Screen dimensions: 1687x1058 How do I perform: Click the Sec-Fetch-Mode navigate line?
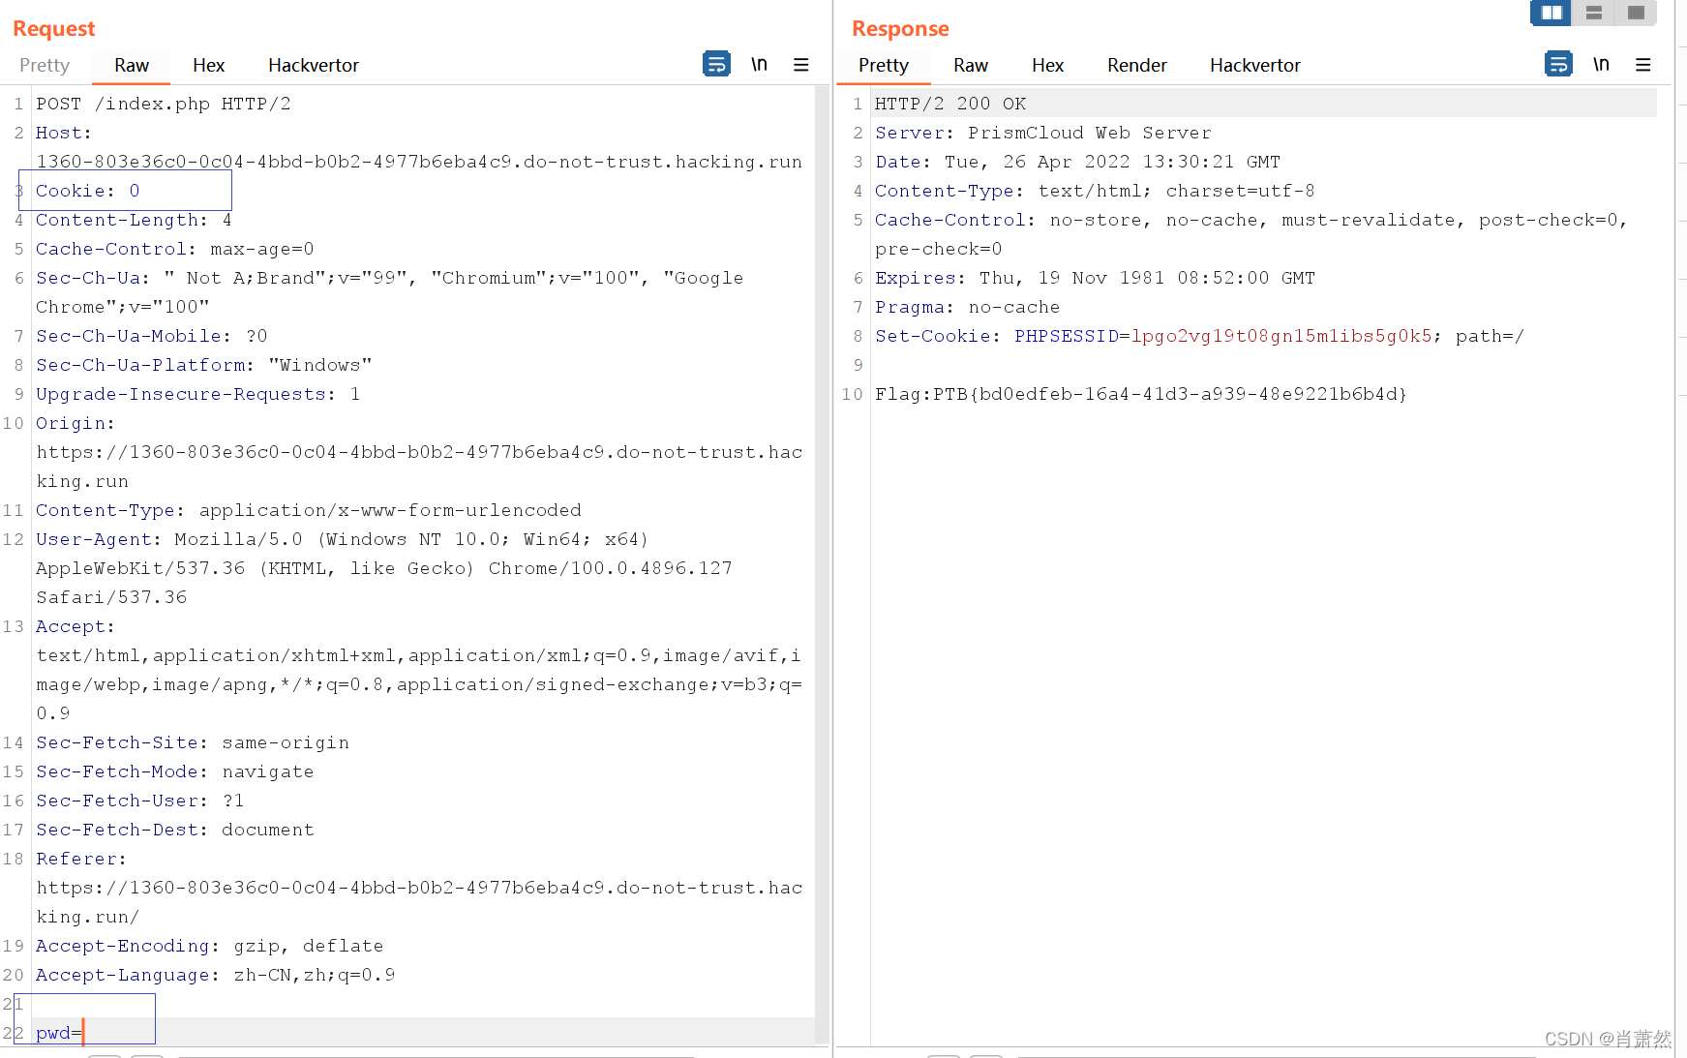[x=175, y=771]
